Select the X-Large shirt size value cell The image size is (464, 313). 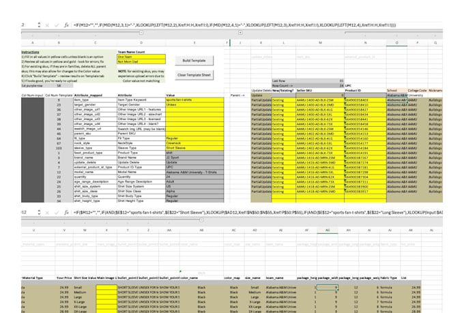(85, 302)
